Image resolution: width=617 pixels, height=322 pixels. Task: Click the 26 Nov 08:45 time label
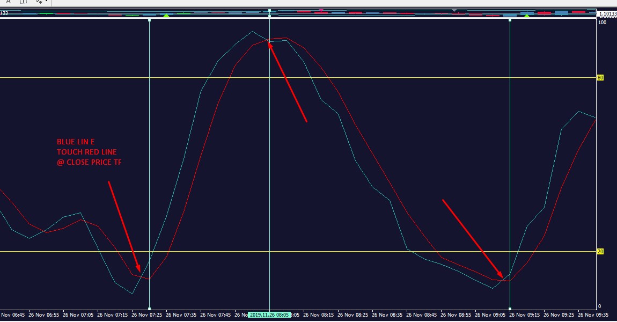coord(421,315)
